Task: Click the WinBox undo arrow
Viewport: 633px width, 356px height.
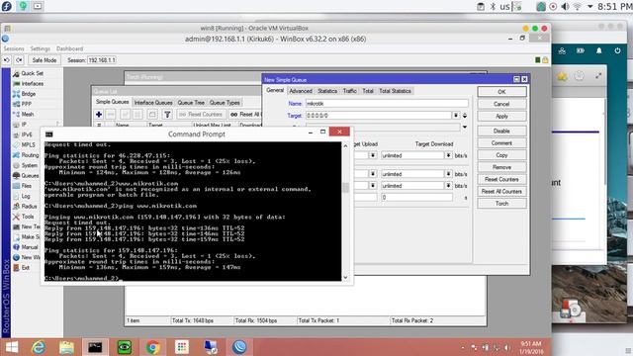Action: tap(7, 60)
